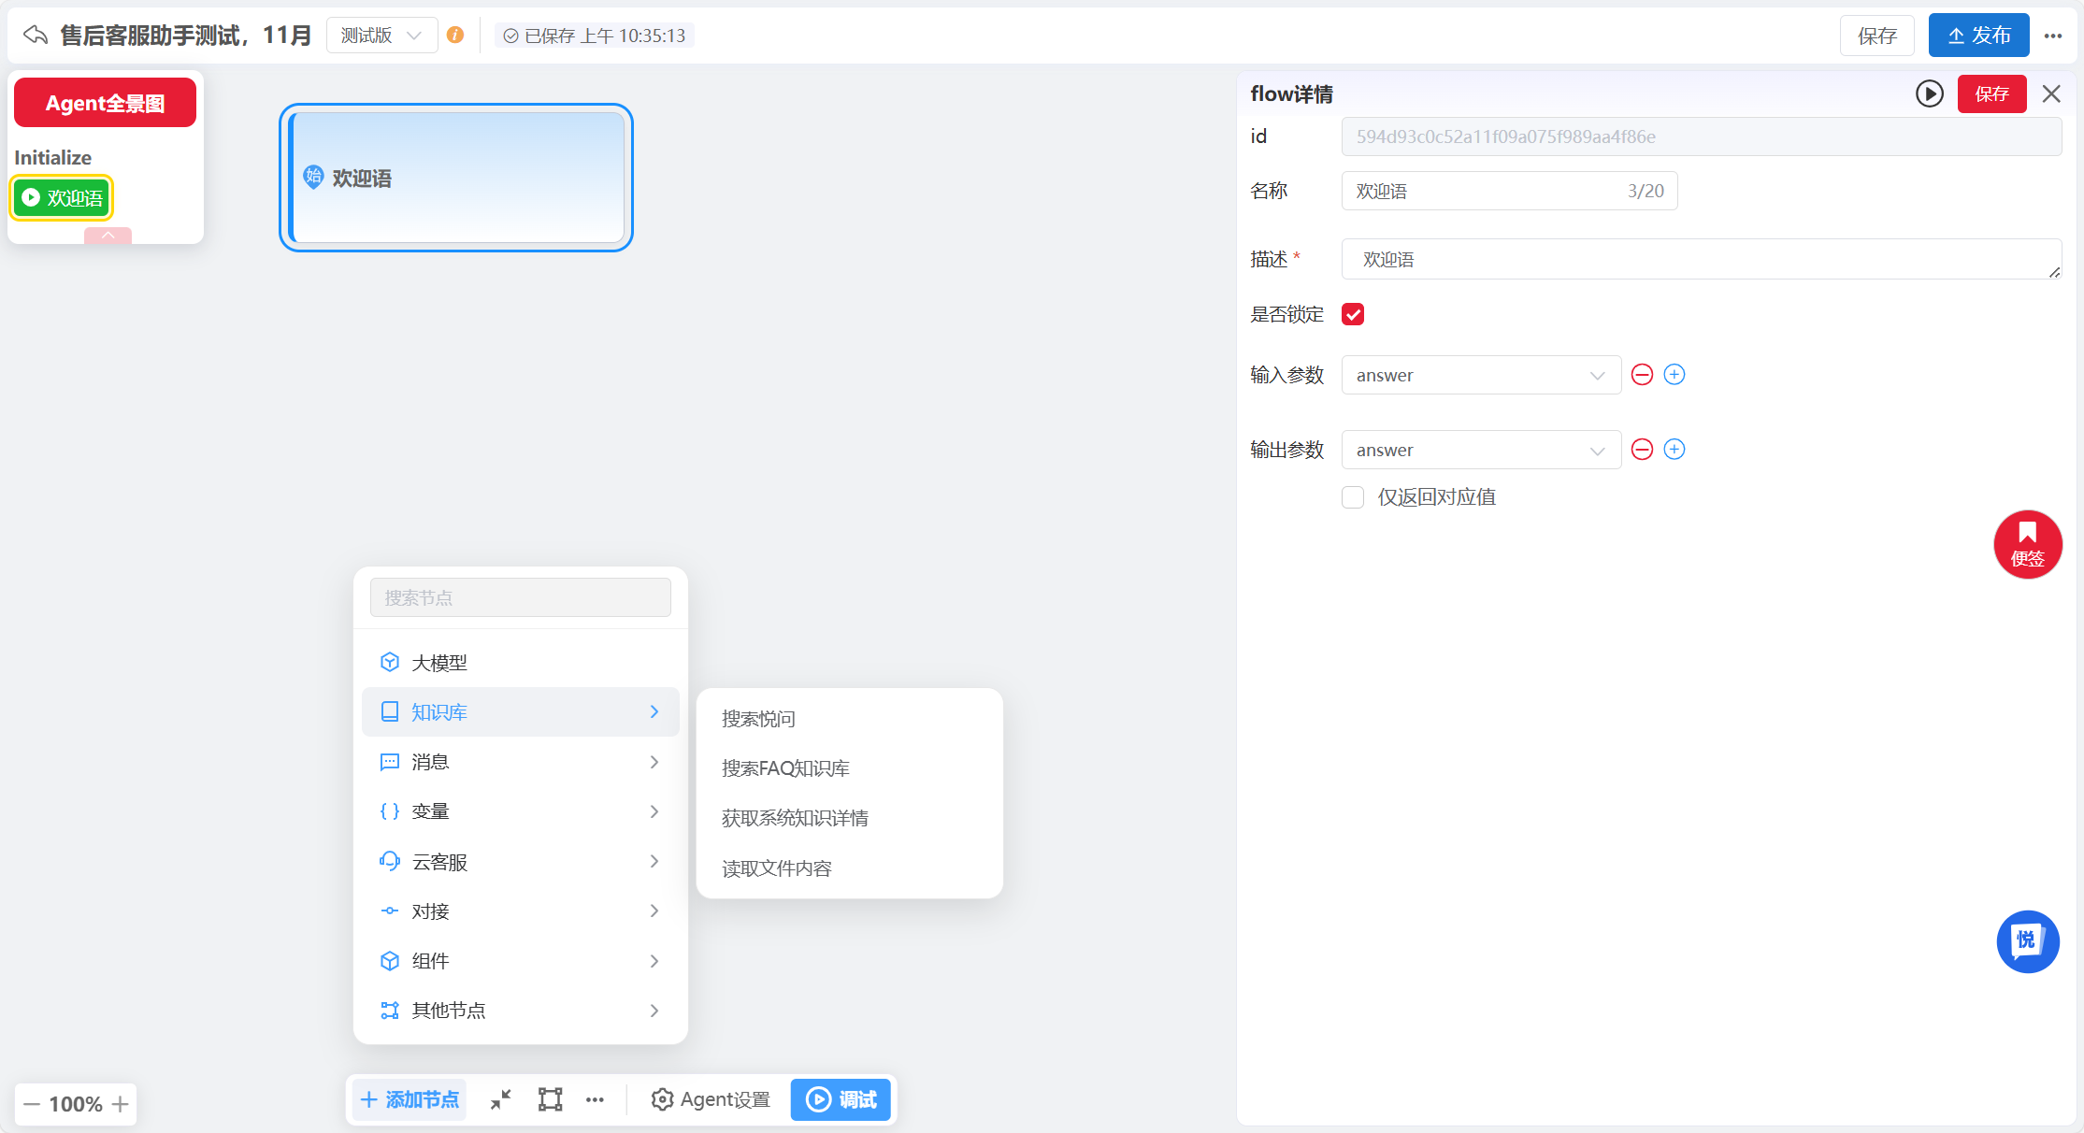Click the collapse arrows icon in bottom toolbar
The width and height of the screenshot is (2084, 1133).
tap(501, 1099)
